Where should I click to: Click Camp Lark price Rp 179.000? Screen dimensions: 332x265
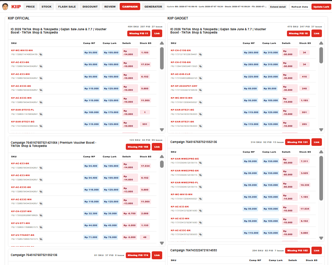(111, 112)
